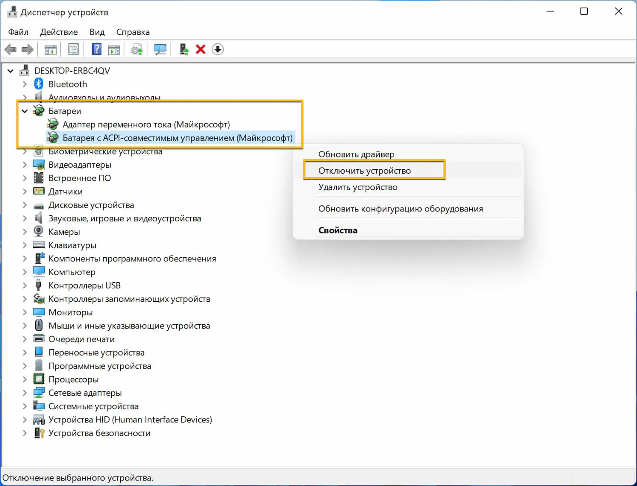Click the forward arrow toolbar icon
The height and width of the screenshot is (486, 637).
pos(28,50)
